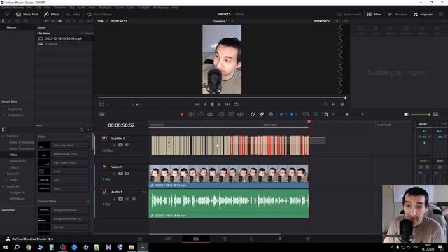Open the Media Pool panel
Viewport: 448px width, 252px height.
pyautogui.click(x=27, y=14)
